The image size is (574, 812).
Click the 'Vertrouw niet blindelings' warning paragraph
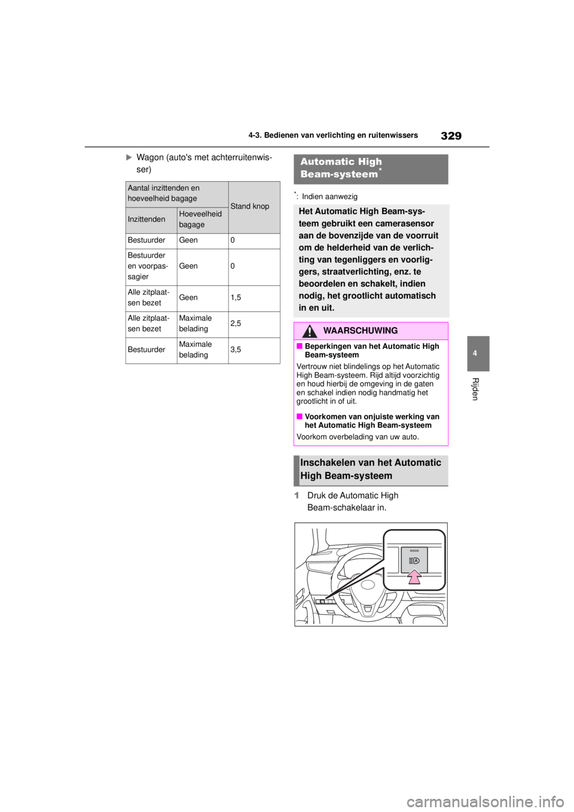[x=368, y=384]
